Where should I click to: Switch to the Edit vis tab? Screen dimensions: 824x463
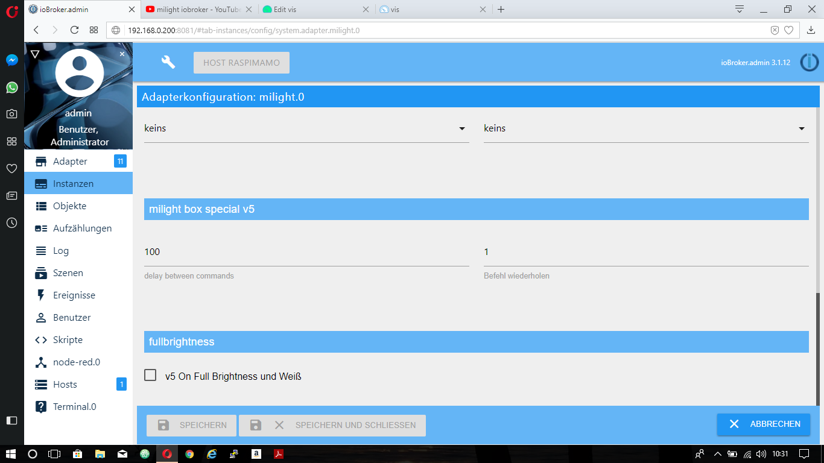click(x=315, y=10)
